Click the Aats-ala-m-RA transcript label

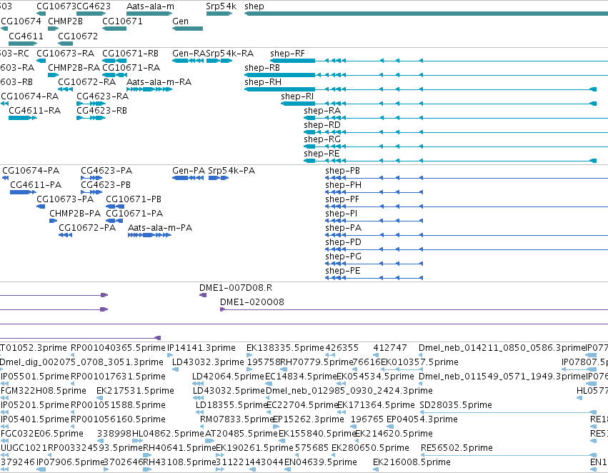tap(159, 82)
